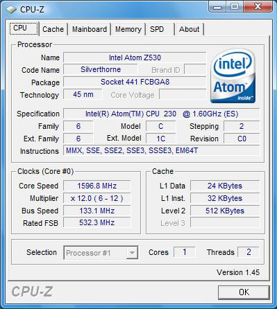This screenshot has height=309, width=277.
Task: Click the OK button
Action: pos(244,292)
